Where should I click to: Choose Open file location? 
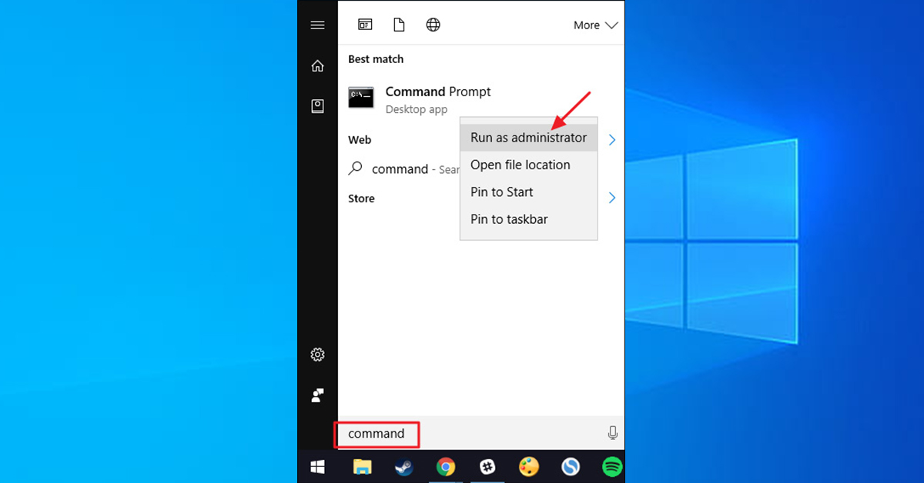521,165
